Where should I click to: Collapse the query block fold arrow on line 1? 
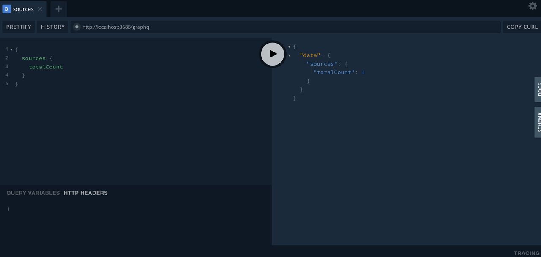click(11, 49)
